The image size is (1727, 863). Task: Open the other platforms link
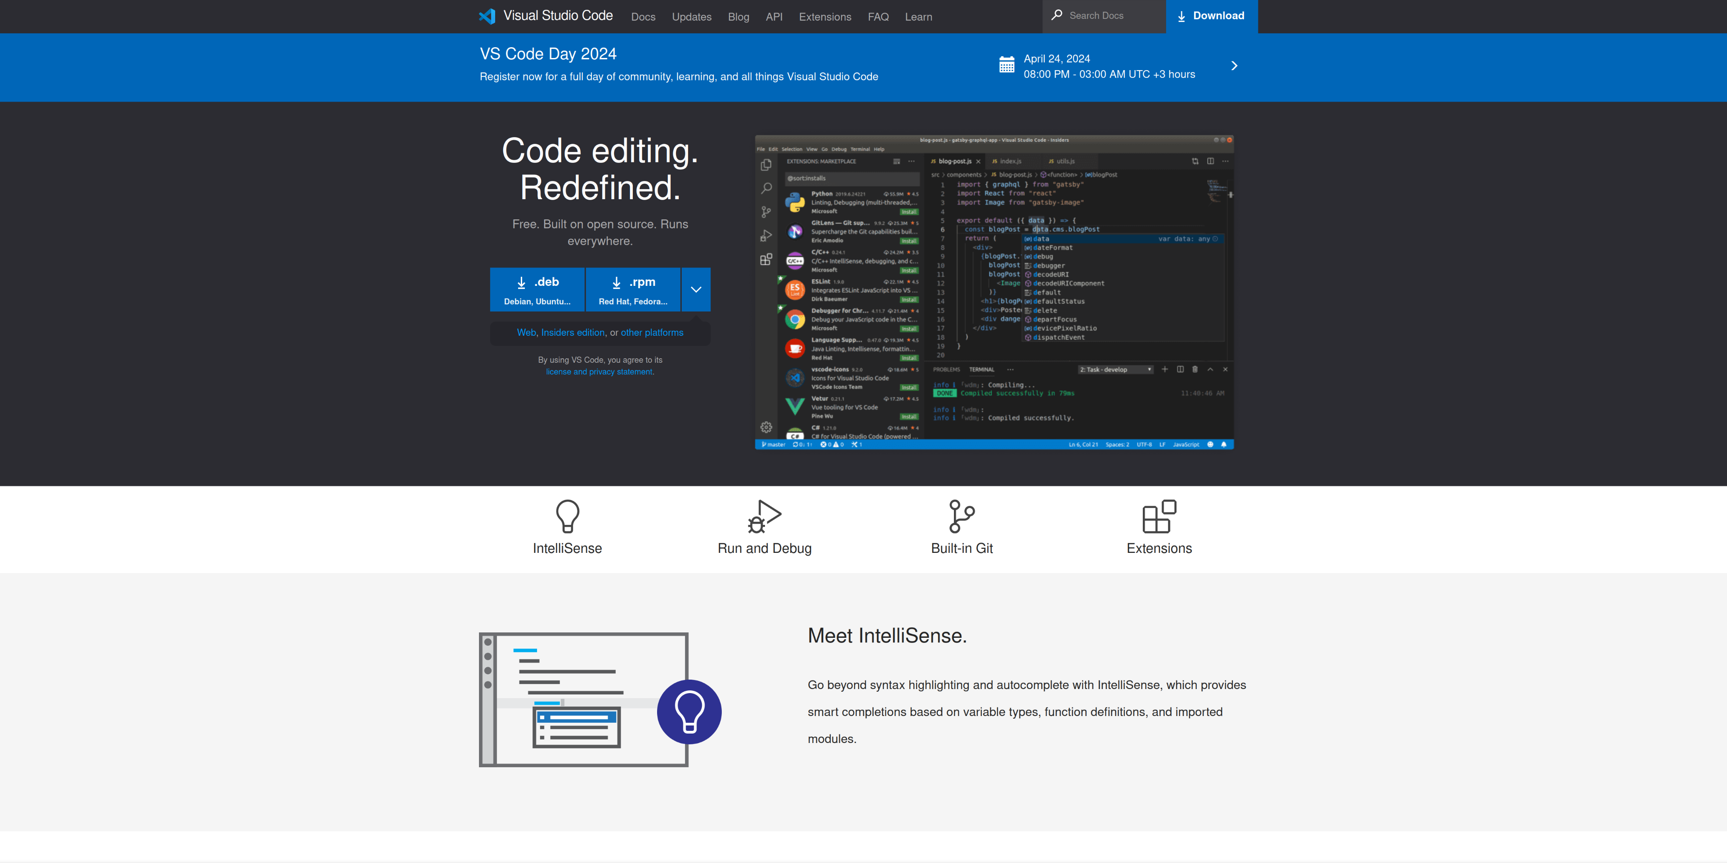[x=652, y=332]
